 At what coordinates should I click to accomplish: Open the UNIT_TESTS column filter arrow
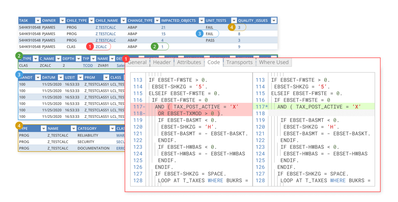(x=234, y=21)
